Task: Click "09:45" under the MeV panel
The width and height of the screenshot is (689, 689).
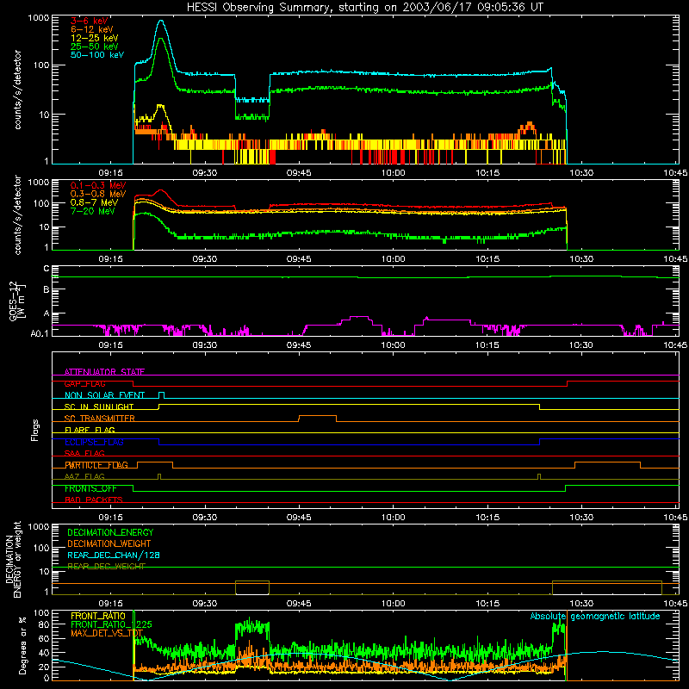Action: (x=299, y=259)
